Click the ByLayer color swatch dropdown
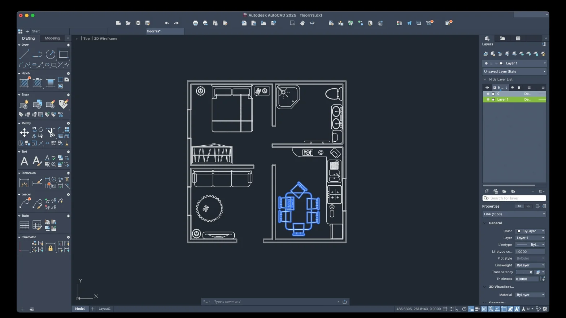Viewport: 566px width, 318px height. [x=530, y=231]
